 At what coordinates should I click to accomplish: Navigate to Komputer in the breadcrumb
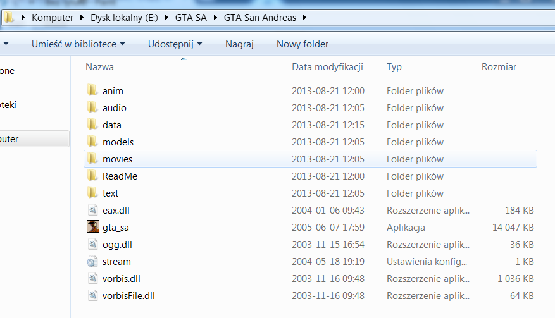(x=53, y=17)
